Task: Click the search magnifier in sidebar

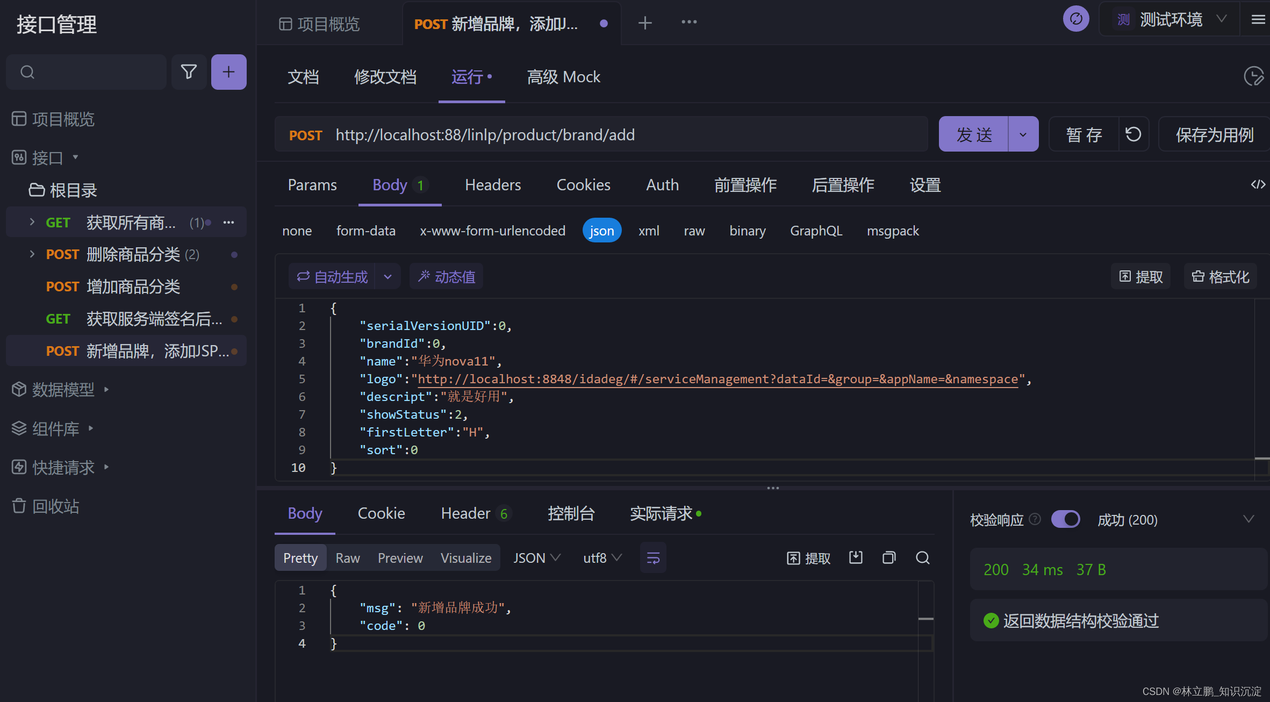Action: pos(27,71)
